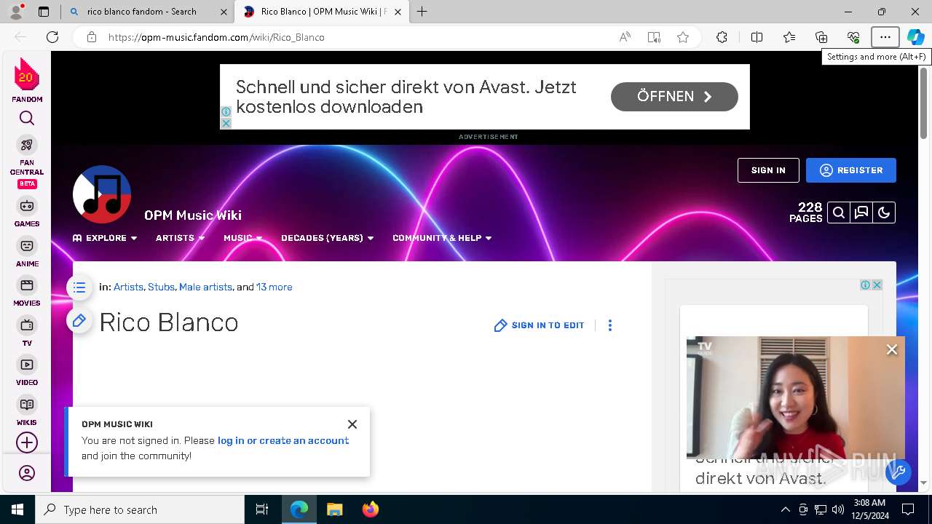Open Task View on taskbar
932x524 pixels.
(x=262, y=509)
